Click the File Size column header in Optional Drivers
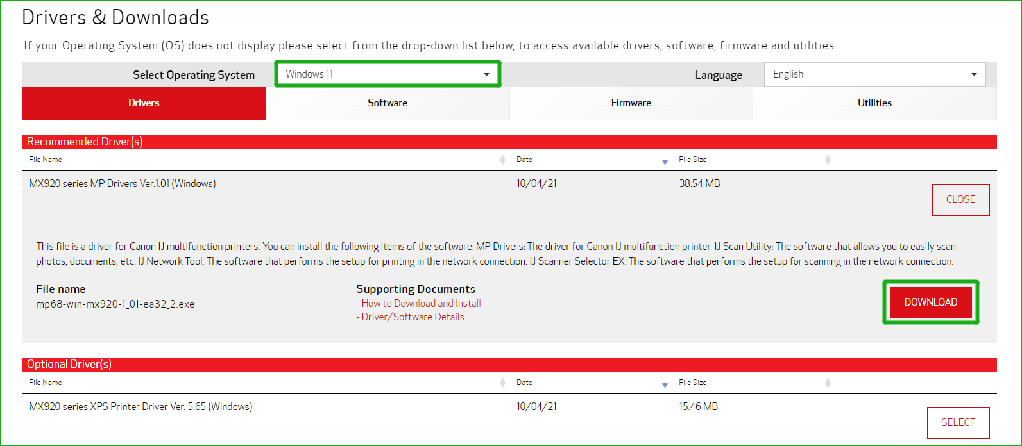Viewport: 1022px width, 446px height. [x=692, y=383]
